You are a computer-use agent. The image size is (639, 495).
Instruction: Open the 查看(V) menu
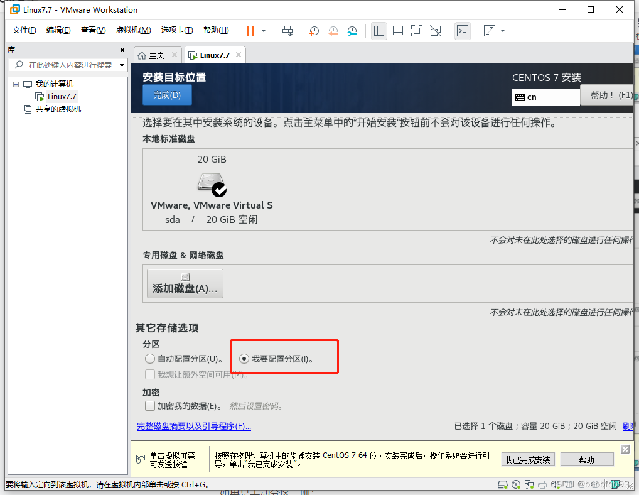(94, 30)
